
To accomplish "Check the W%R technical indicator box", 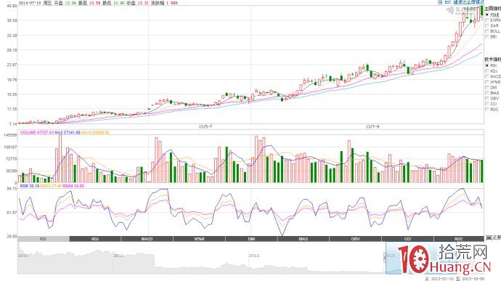I will (x=487, y=82).
